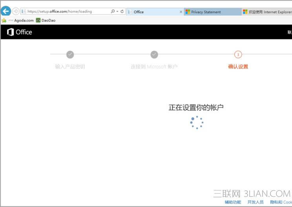
Task: Click the step 1 checkmark circle
Action: tap(70, 54)
